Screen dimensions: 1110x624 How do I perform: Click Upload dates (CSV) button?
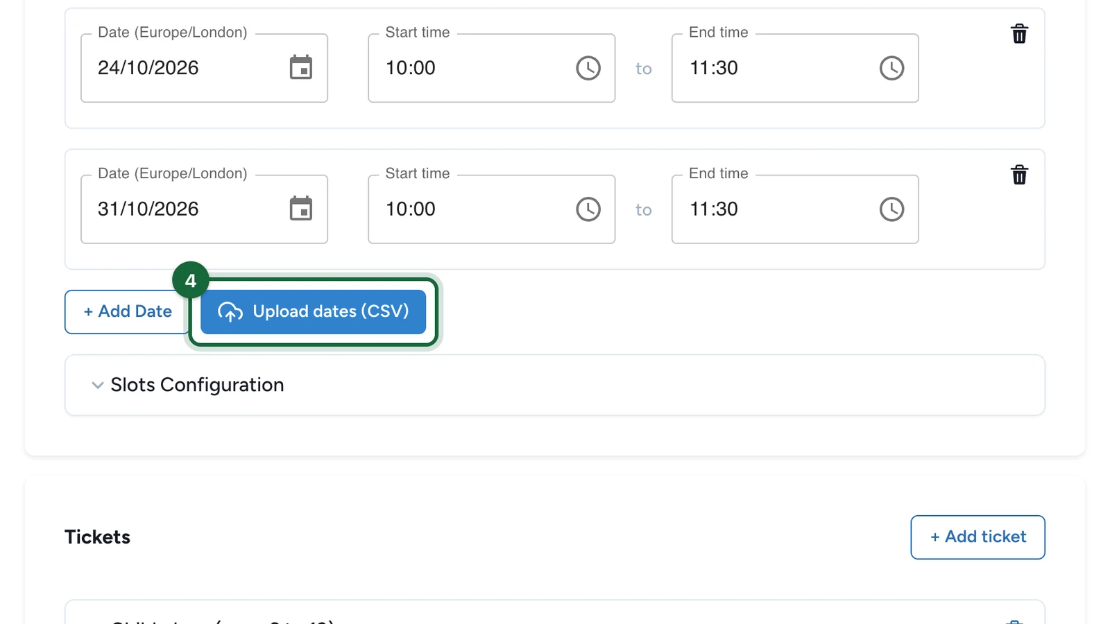[x=313, y=312]
